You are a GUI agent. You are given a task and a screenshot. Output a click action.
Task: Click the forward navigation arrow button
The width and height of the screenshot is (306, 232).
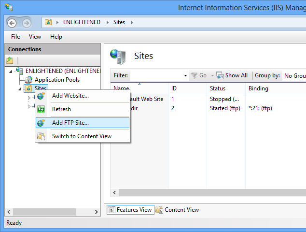(27, 23)
